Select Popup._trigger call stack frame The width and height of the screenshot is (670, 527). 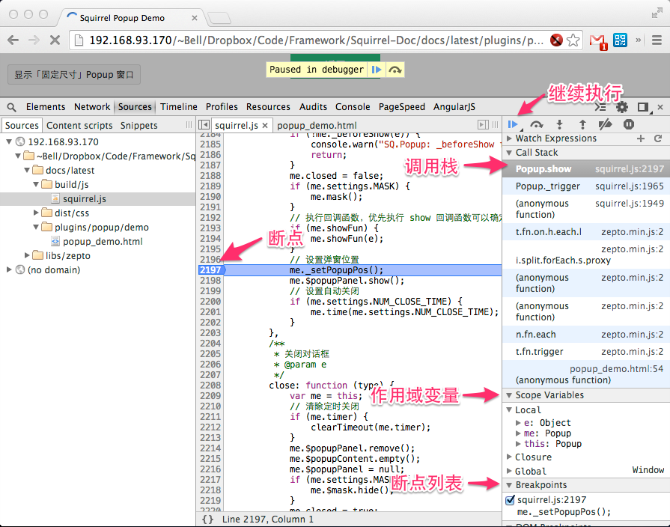(x=586, y=186)
